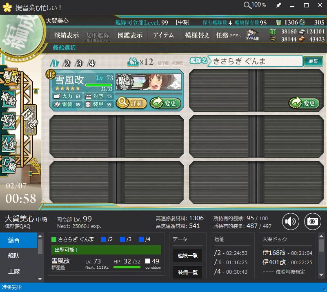Switch to fleet 4 tab
This screenshot has height=292, width=327.
[x=92, y=63]
